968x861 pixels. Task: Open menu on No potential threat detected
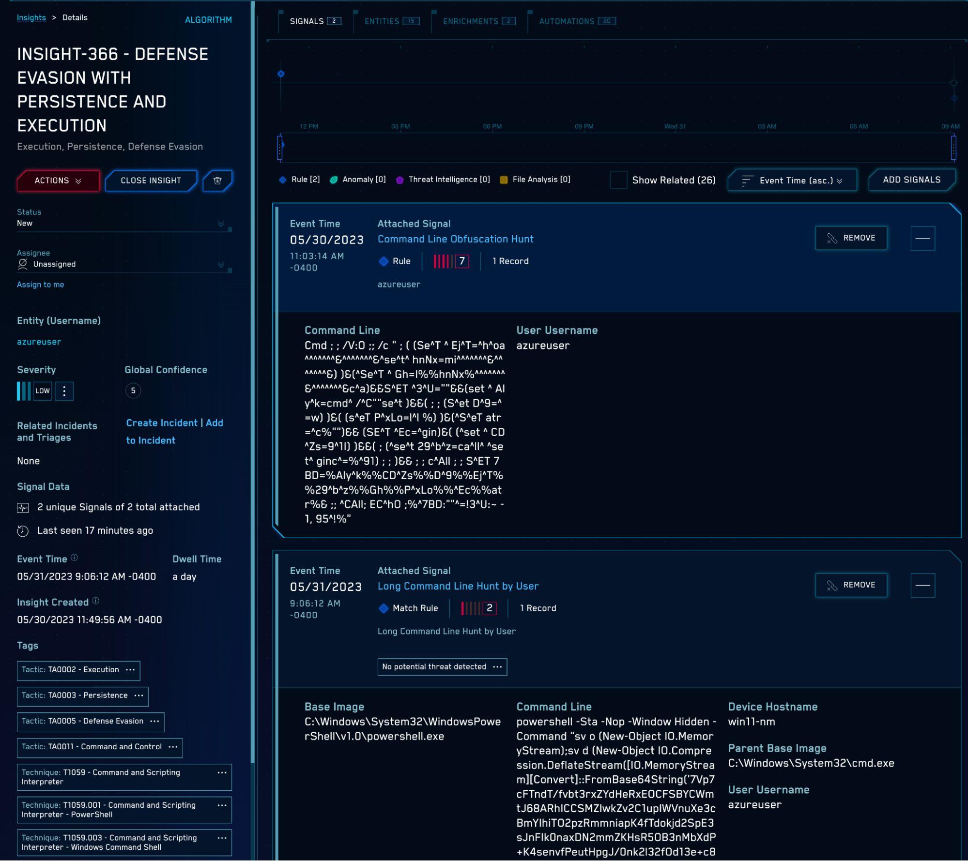497,667
